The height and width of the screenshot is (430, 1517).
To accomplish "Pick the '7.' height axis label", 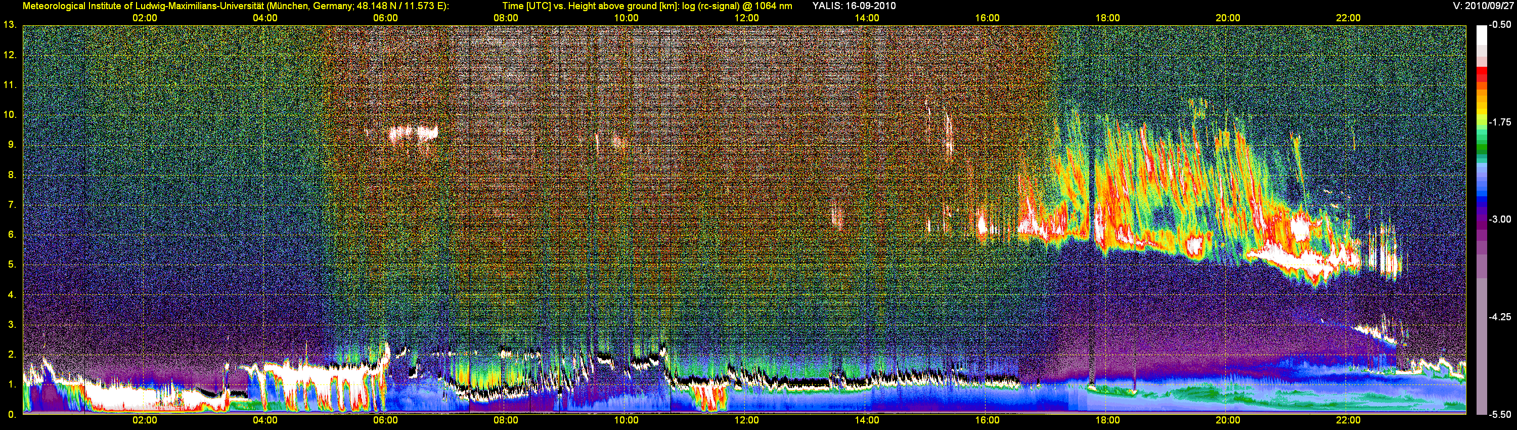I will [x=12, y=204].
